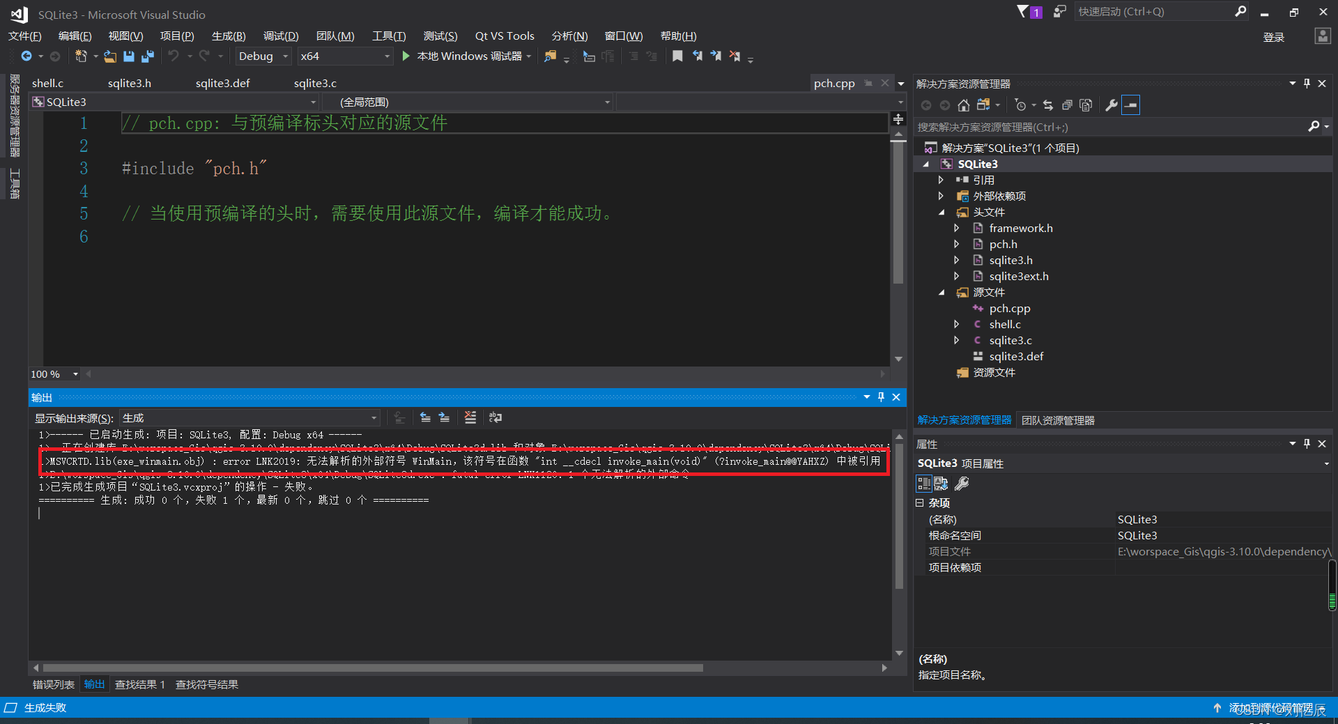This screenshot has height=724, width=1338.
Task: Open the output source dropdown showing 生成
Action: [x=250, y=418]
